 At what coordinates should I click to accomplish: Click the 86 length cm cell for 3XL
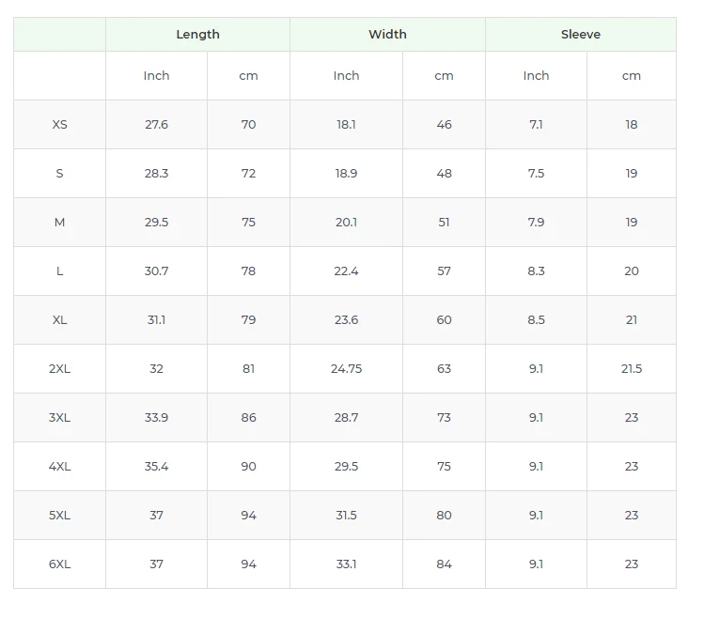pyautogui.click(x=248, y=417)
